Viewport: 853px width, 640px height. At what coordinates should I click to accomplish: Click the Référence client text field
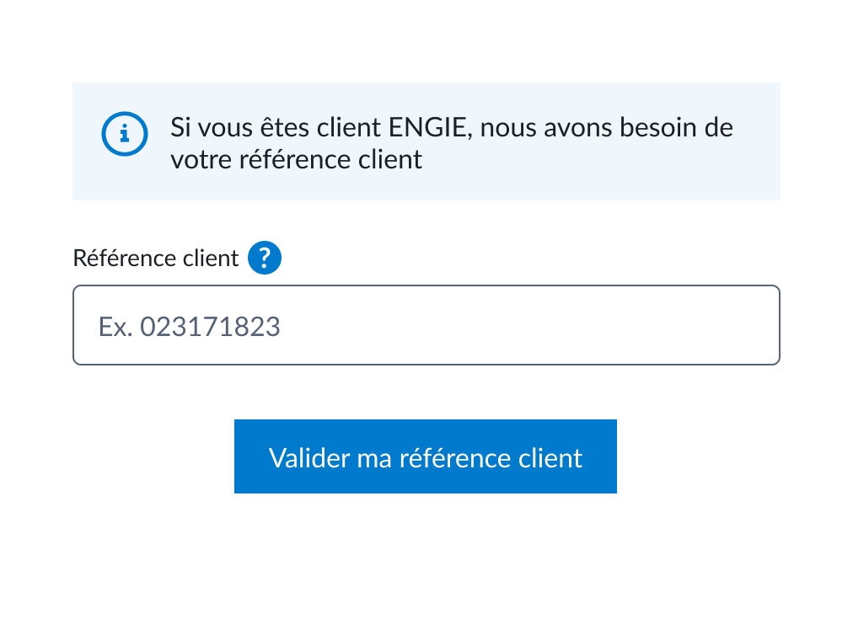(426, 325)
